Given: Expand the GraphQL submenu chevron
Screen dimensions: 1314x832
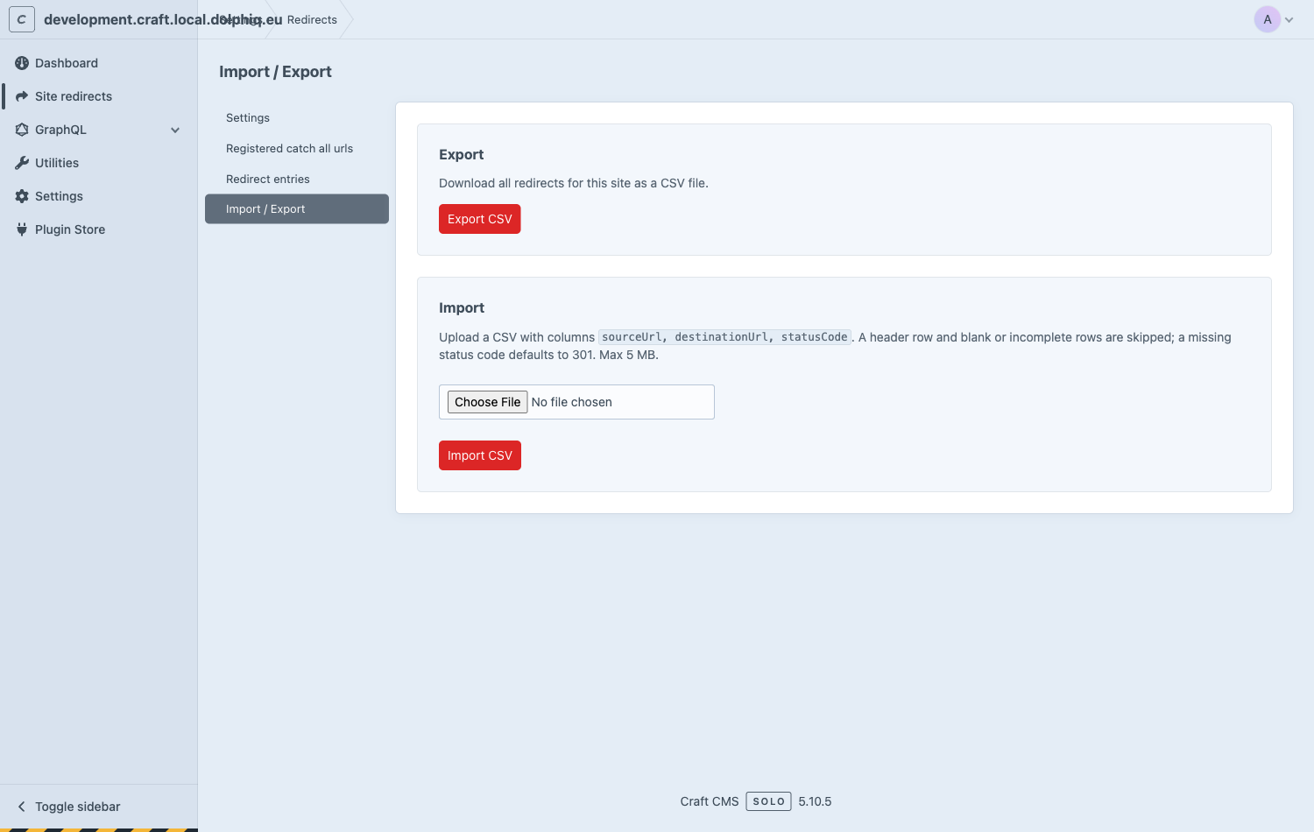Looking at the screenshot, I should click(175, 130).
